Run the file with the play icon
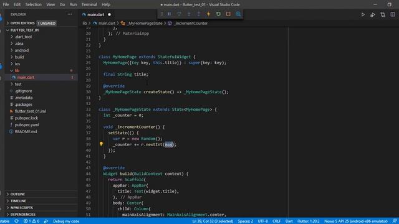399x224 pixels. 363,15
